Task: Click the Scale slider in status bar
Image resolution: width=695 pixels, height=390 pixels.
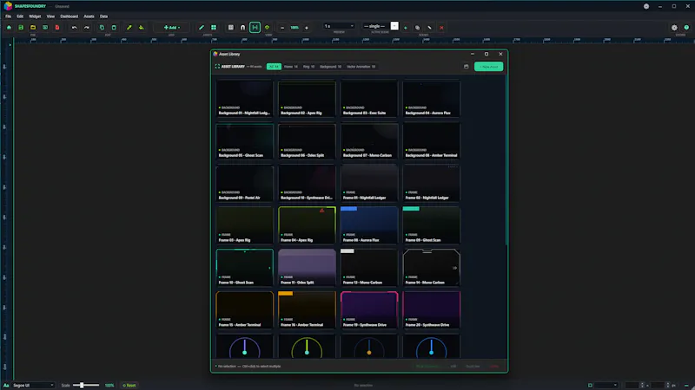Action: pos(86,386)
